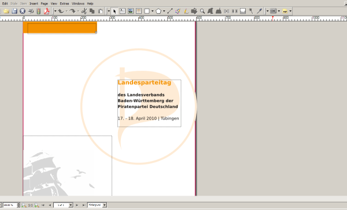
Task: Click the Copy icon
Action: coord(92,11)
